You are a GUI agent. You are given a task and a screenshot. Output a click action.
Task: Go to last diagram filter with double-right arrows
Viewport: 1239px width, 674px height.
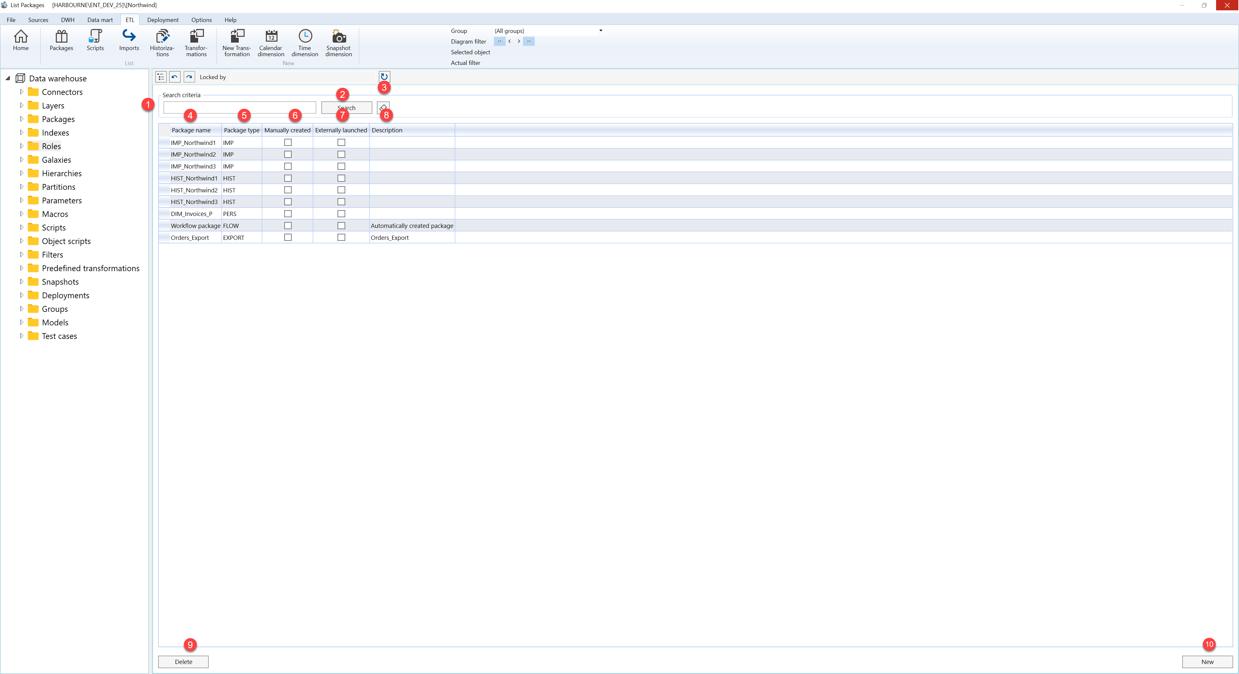(529, 41)
